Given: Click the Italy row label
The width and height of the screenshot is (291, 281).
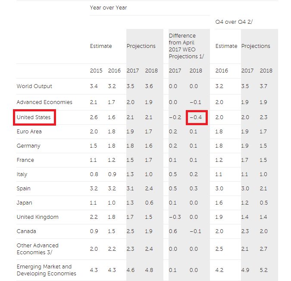Looking at the screenshot, I should click(22, 174).
